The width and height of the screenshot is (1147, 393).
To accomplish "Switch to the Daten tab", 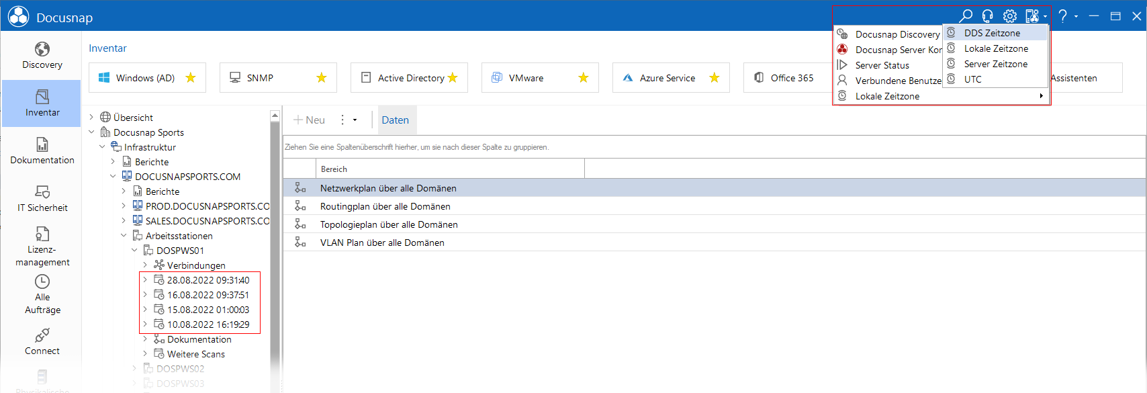I will click(x=396, y=120).
